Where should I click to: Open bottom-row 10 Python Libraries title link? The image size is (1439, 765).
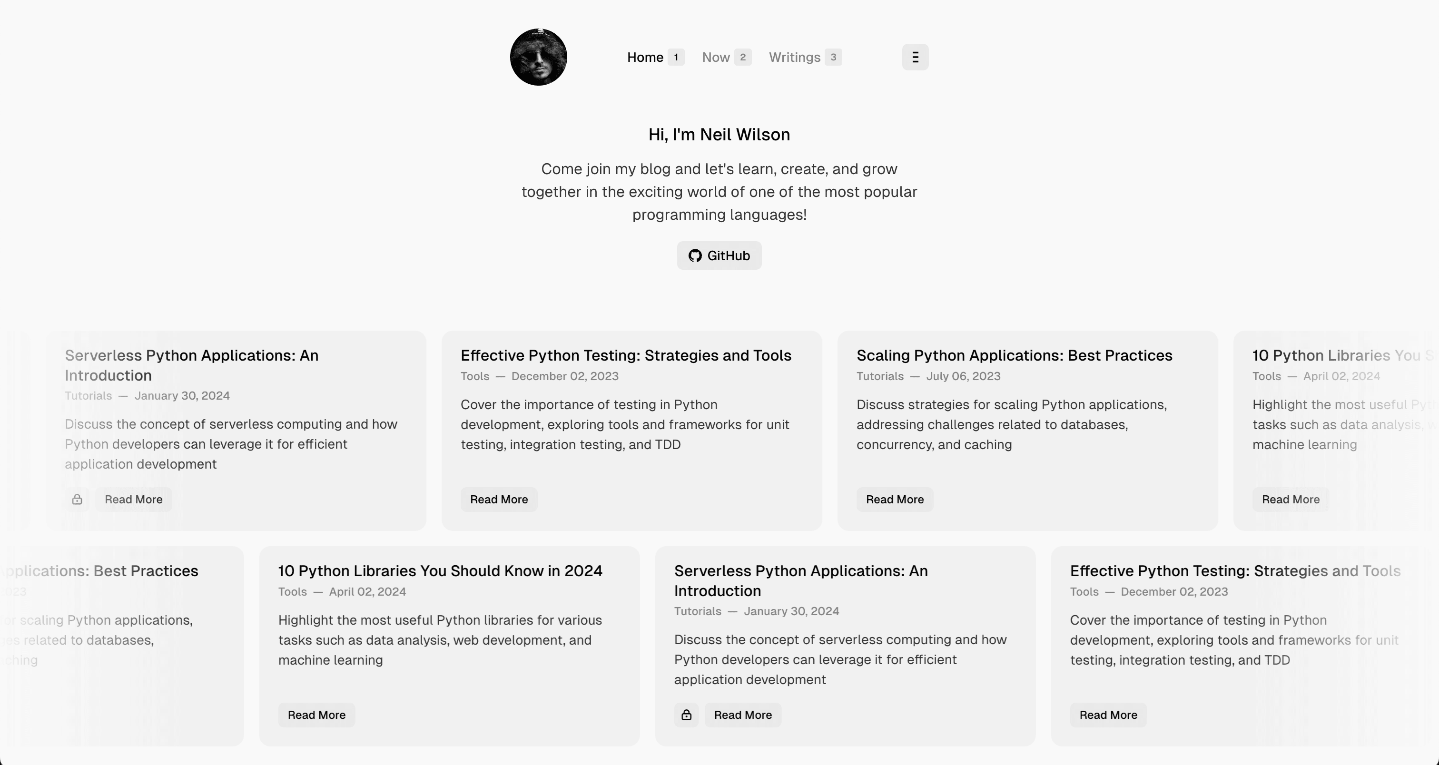click(x=440, y=571)
